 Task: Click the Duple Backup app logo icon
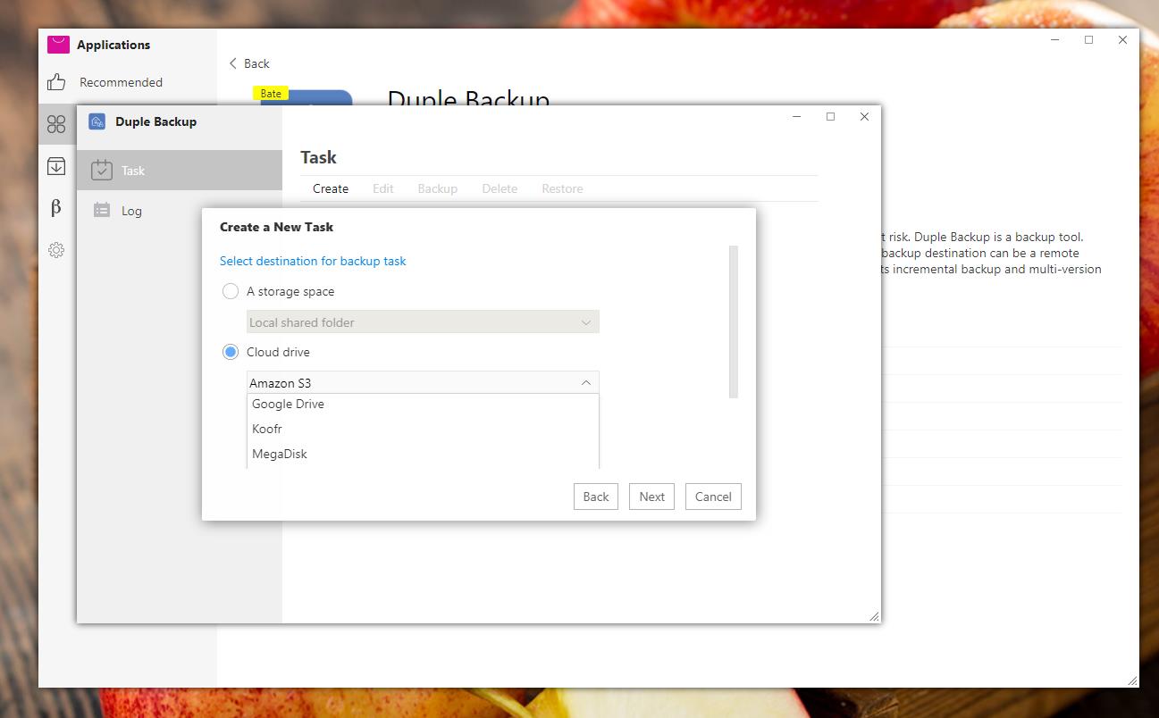coord(97,121)
